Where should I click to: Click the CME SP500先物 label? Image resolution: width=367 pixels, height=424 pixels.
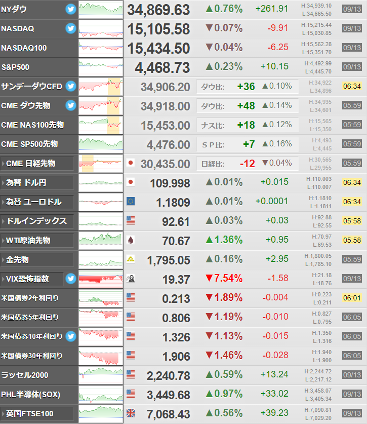coord(29,144)
